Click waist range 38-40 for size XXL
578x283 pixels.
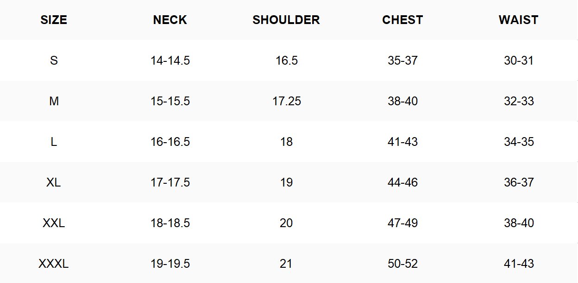click(x=519, y=223)
